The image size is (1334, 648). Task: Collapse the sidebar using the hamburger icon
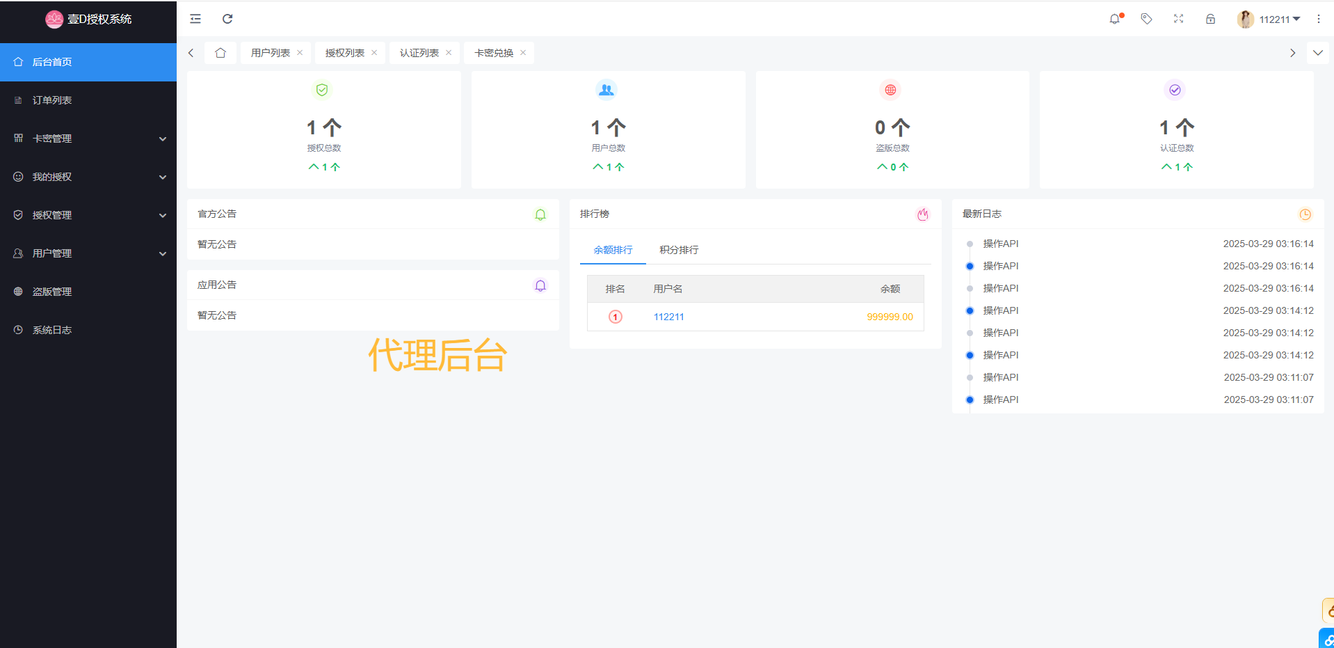[x=195, y=19]
